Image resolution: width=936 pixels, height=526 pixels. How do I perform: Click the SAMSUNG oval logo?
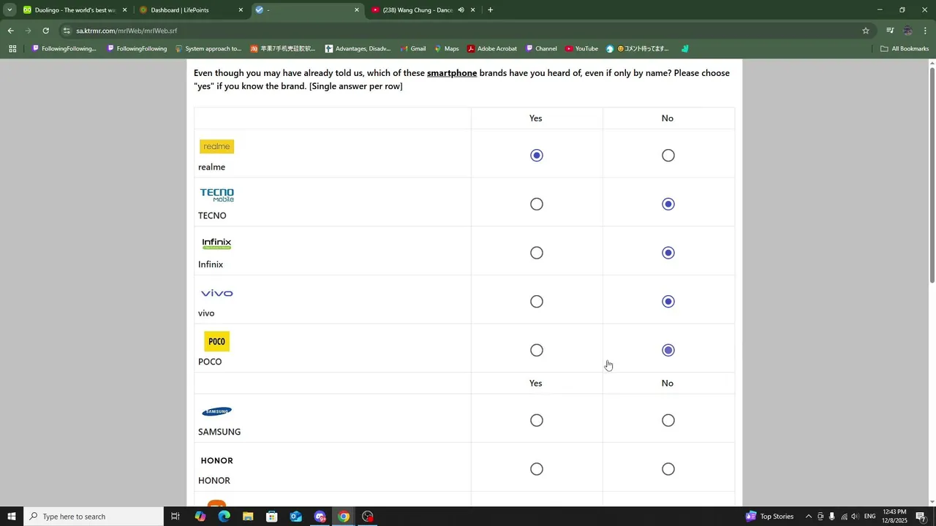click(217, 411)
